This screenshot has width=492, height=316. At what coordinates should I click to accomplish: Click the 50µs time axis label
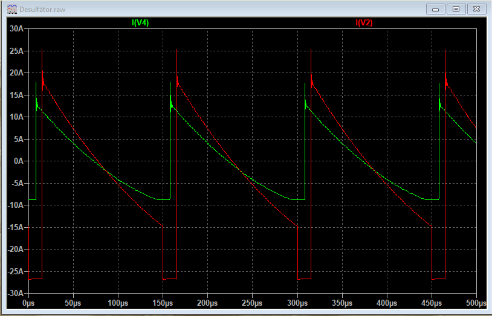[x=73, y=303]
